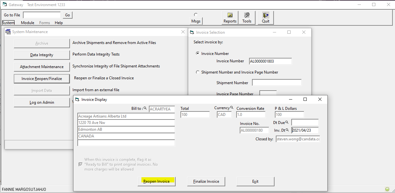The image size is (395, 193).
Task: Toggle the Ready to Bill checkbox
Action: coord(81,164)
